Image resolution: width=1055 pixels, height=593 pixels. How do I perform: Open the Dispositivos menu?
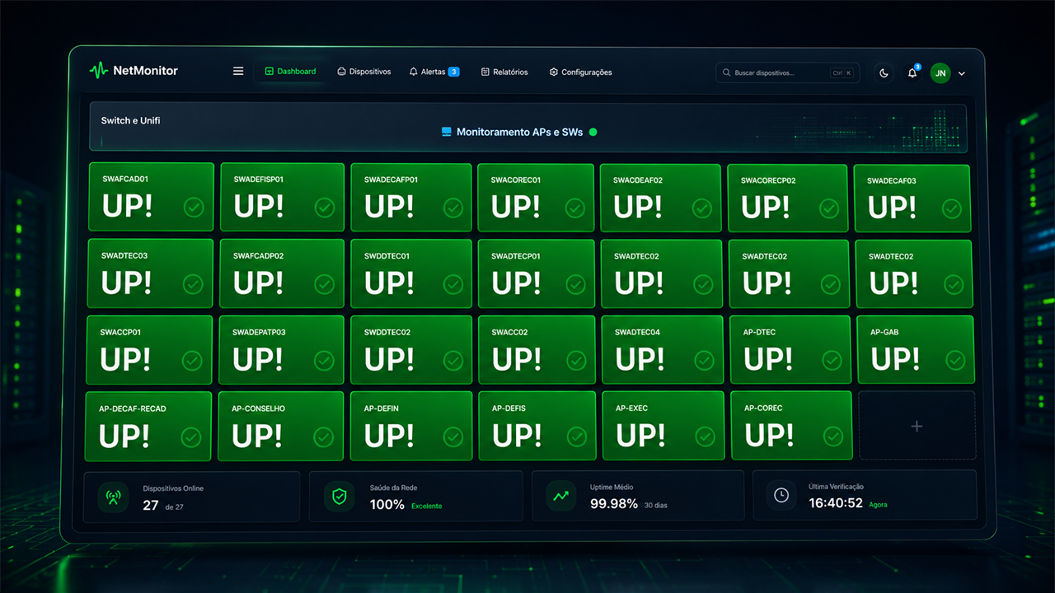(364, 72)
